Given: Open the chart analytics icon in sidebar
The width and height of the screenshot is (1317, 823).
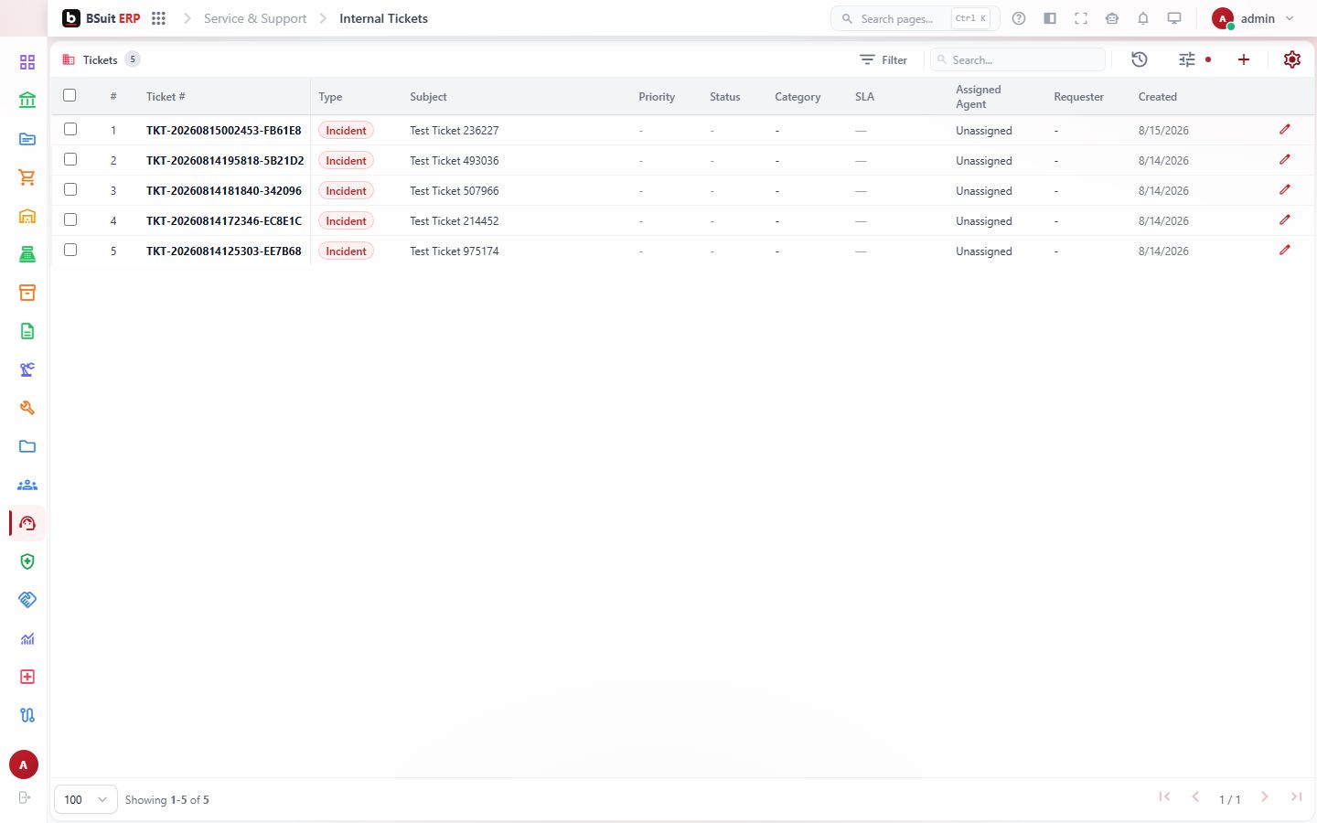Looking at the screenshot, I should point(27,638).
